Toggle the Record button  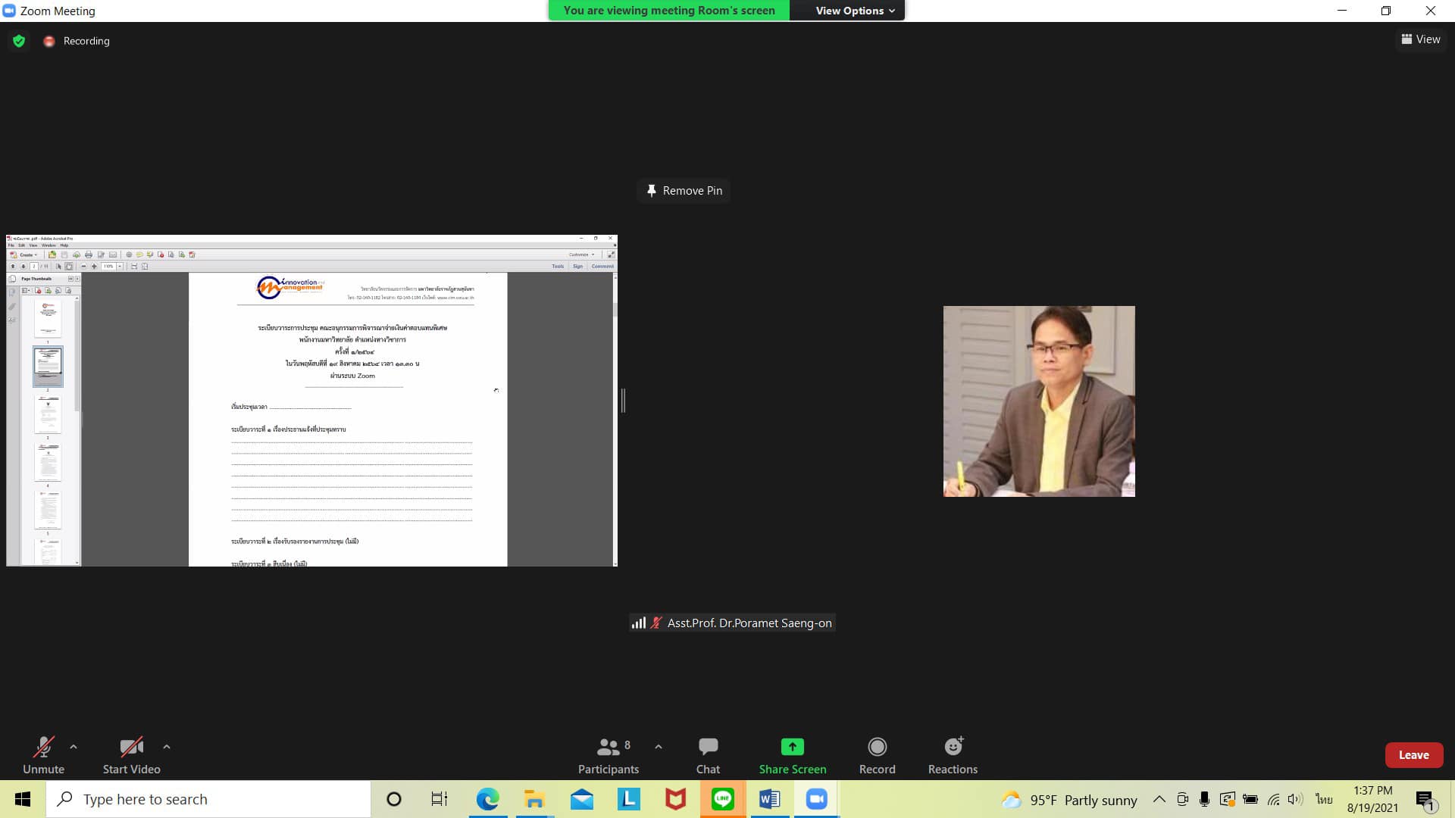click(x=877, y=755)
